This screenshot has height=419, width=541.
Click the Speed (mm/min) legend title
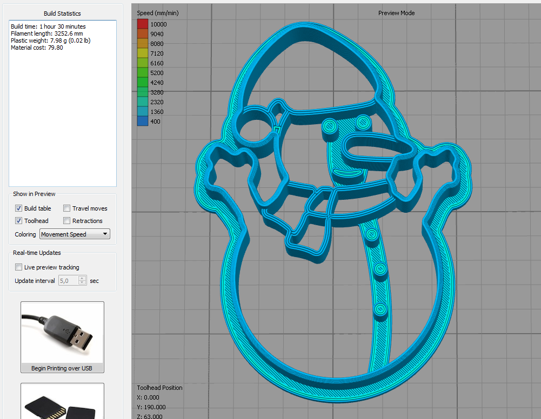(158, 13)
